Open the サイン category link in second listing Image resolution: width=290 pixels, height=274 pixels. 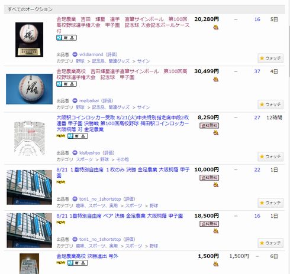click(143, 107)
